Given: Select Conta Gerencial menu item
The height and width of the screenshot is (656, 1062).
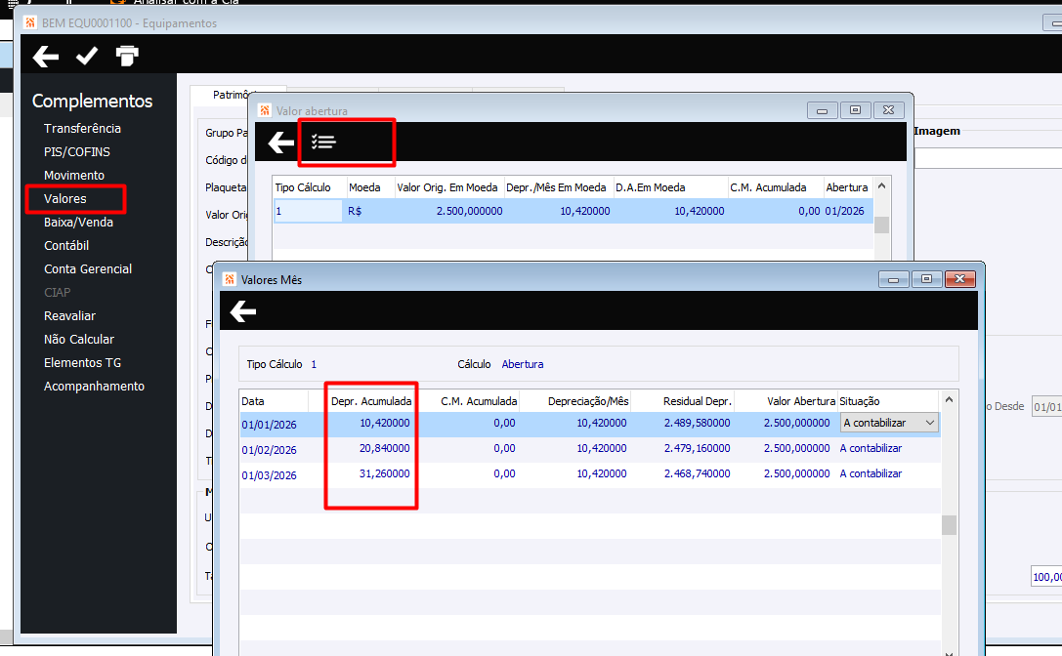Looking at the screenshot, I should [x=88, y=268].
